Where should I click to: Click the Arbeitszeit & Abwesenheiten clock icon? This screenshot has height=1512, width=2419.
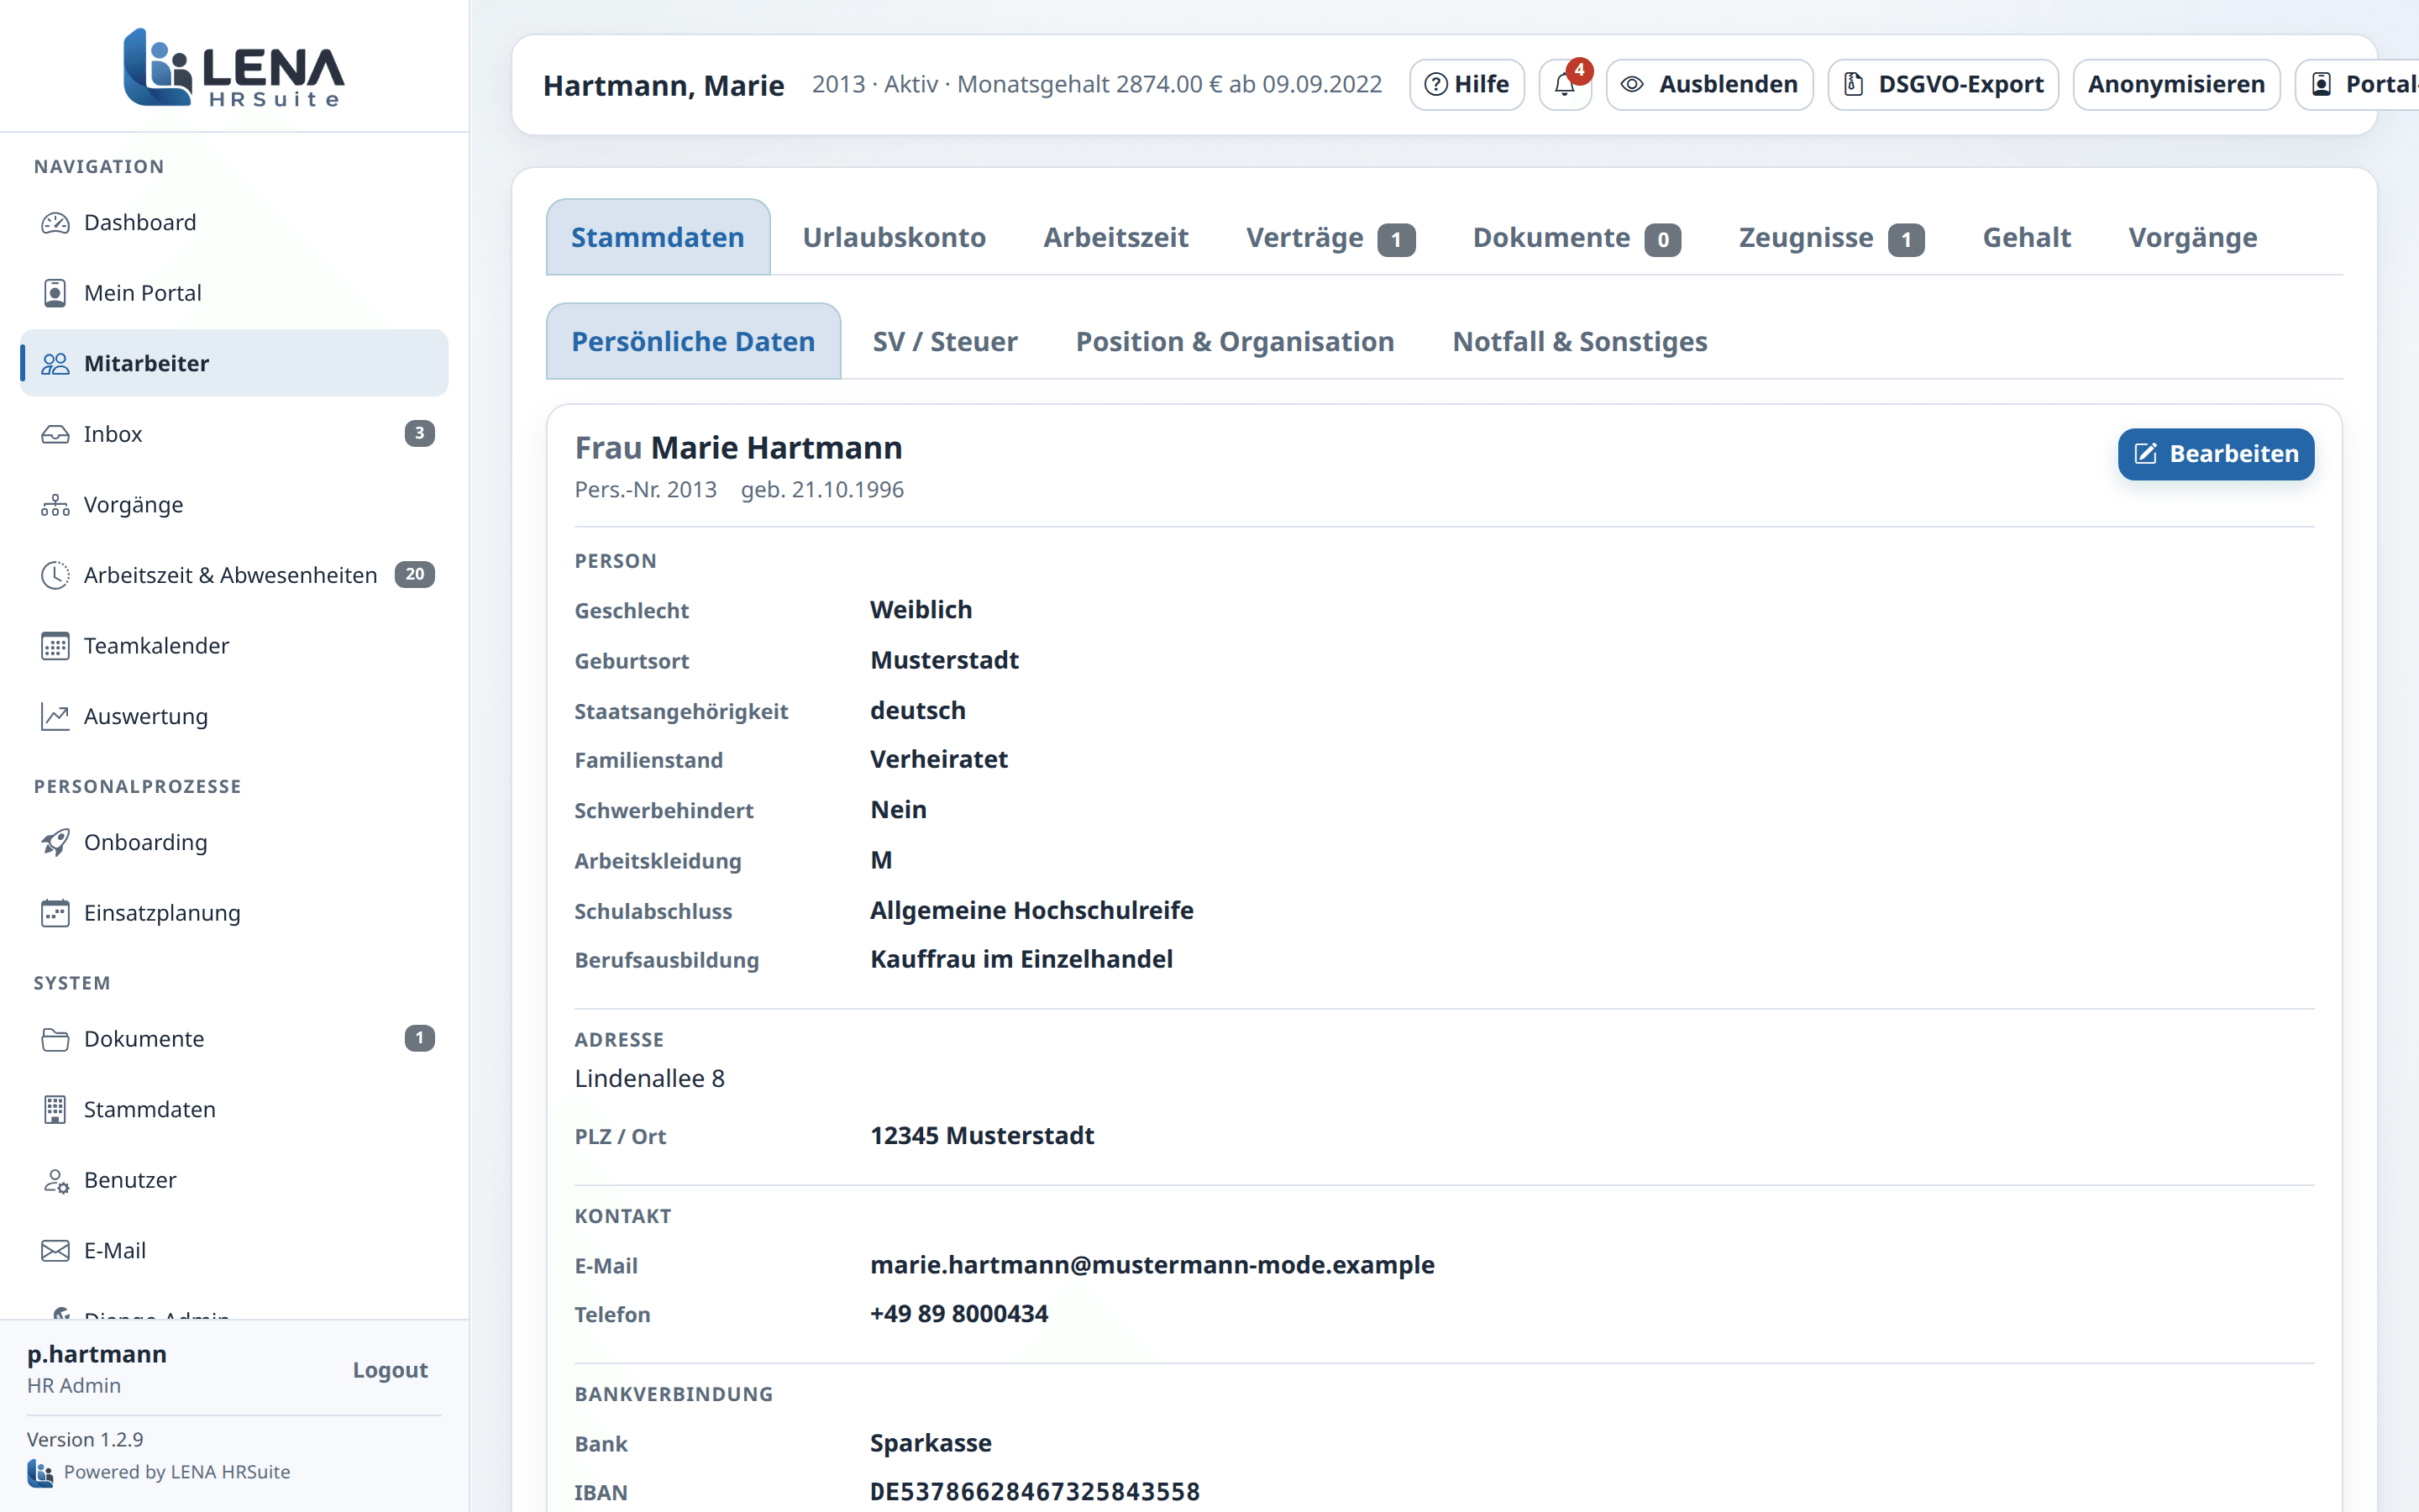pos(55,575)
